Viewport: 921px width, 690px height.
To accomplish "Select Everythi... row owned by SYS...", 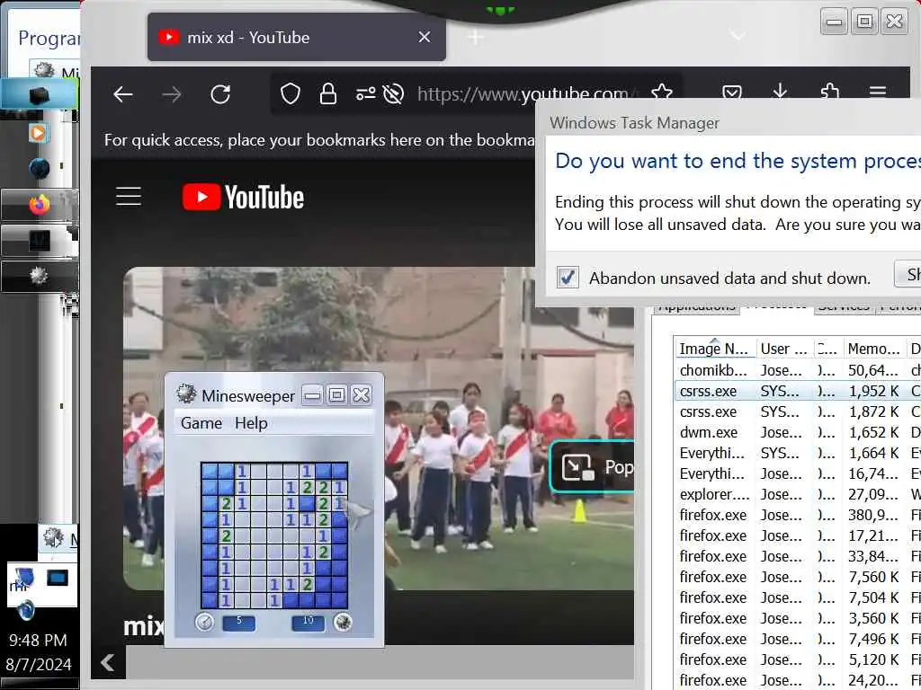I will pyautogui.click(x=798, y=453).
